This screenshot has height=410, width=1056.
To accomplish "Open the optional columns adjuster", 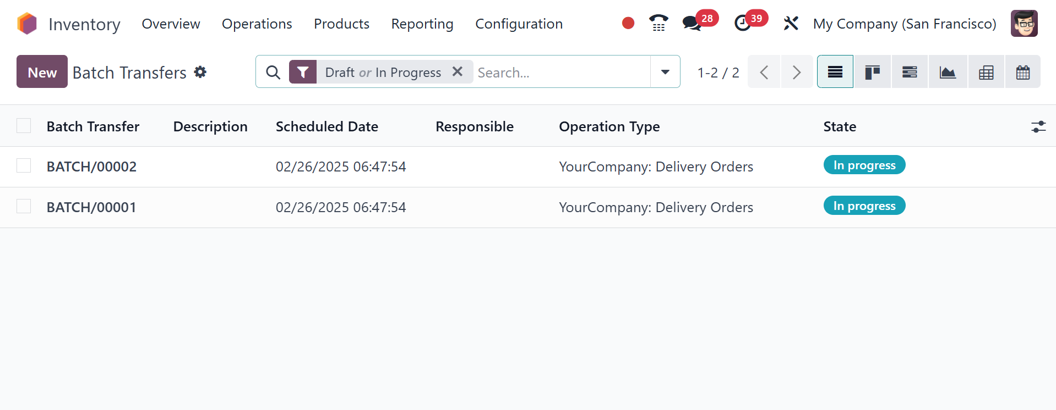I will (1038, 127).
